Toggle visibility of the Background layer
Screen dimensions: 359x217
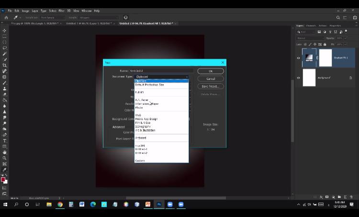pyautogui.click(x=299, y=77)
